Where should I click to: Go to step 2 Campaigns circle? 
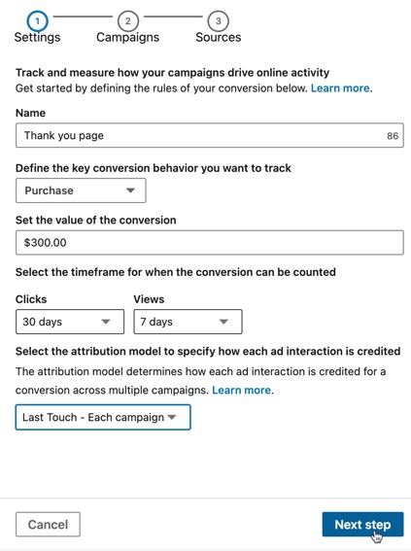click(x=128, y=21)
